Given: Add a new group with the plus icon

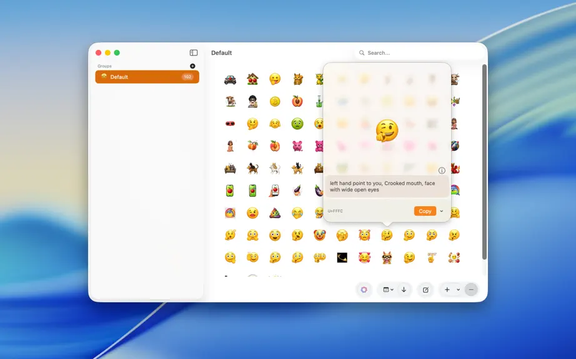Looking at the screenshot, I should tap(192, 66).
